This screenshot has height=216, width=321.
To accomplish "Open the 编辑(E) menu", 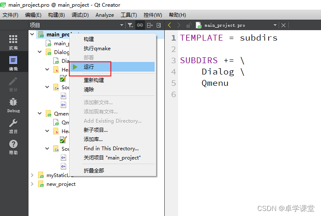I will pos(33,15).
